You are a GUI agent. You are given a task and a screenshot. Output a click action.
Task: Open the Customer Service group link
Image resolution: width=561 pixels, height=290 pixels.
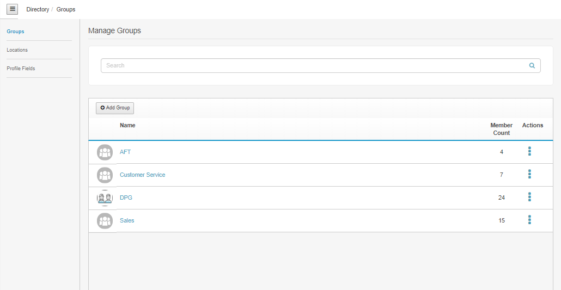tap(142, 175)
